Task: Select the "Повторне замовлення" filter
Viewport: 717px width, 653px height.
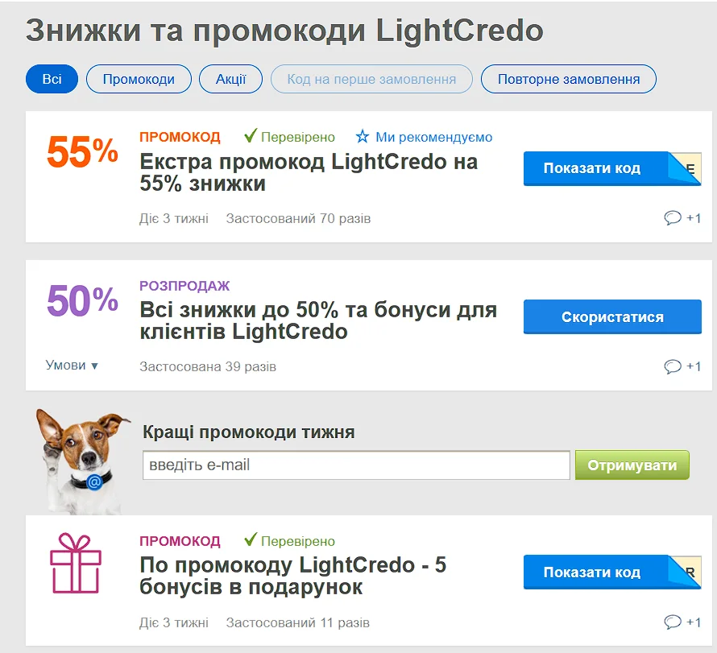Action: [x=568, y=79]
